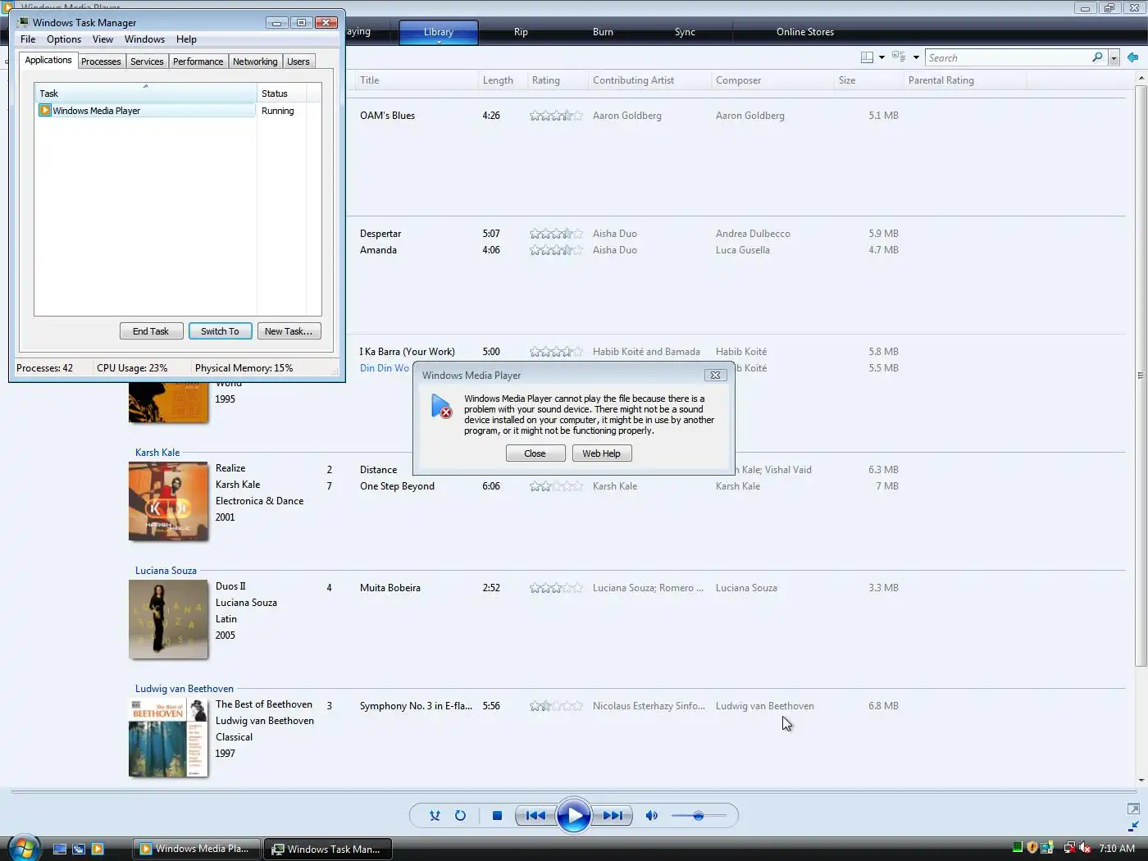
Task: Click Windows Media Player quick launch icon
Action: pyautogui.click(x=98, y=850)
